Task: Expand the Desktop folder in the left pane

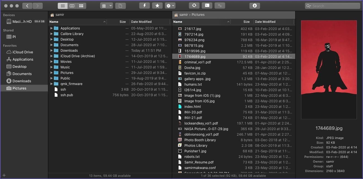Action: pyautogui.click(x=51, y=39)
